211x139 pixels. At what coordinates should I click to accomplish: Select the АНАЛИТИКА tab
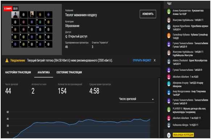(x=44, y=73)
